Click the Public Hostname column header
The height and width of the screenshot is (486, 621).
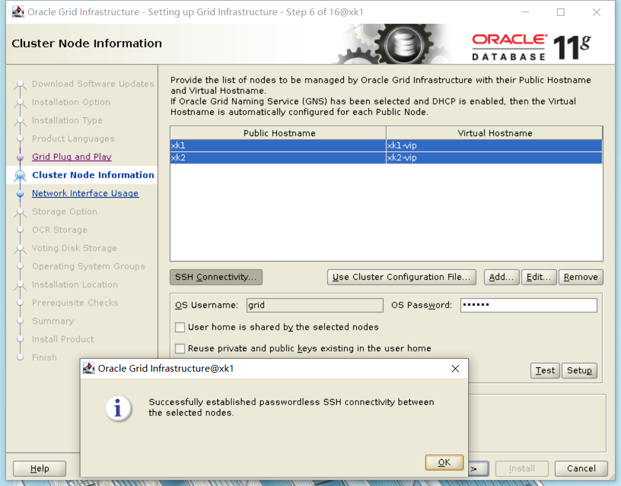278,133
